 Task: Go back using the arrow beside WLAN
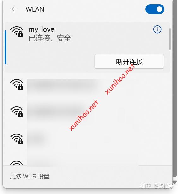pos(14,9)
